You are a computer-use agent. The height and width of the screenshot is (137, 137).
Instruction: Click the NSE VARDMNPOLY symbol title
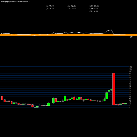point(22,2)
